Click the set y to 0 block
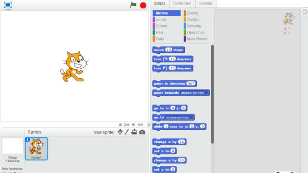The height and width of the screenshot is (173, 308). [164, 169]
